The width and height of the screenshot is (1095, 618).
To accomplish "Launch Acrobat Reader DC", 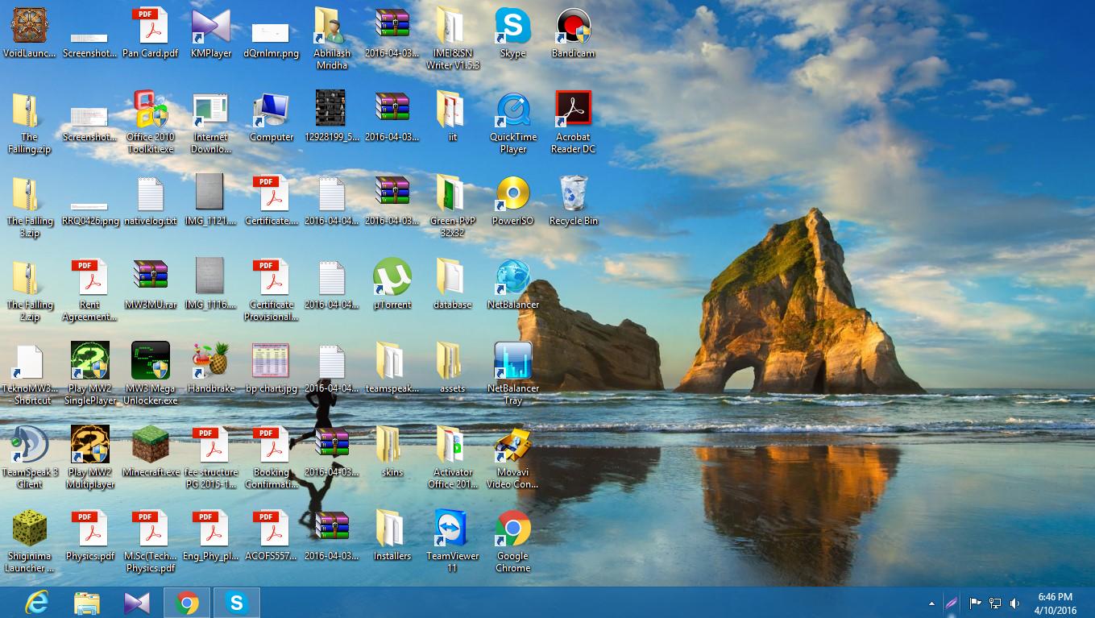I will (574, 122).
